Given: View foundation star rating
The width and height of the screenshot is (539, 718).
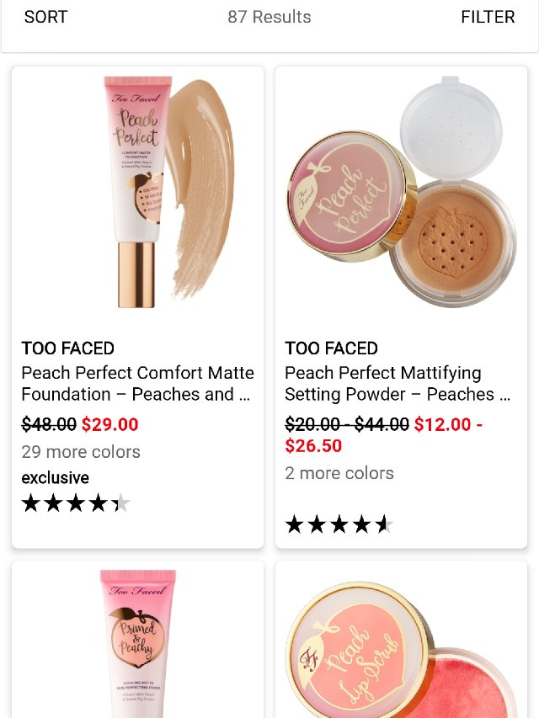Looking at the screenshot, I should [x=76, y=503].
